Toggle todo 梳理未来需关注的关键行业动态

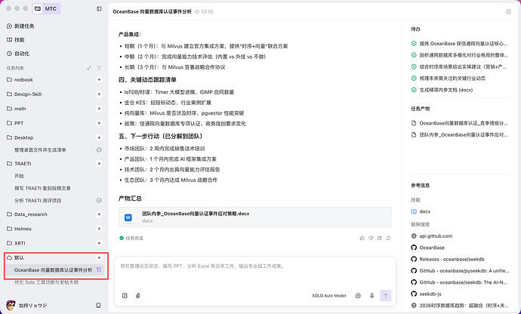point(414,78)
